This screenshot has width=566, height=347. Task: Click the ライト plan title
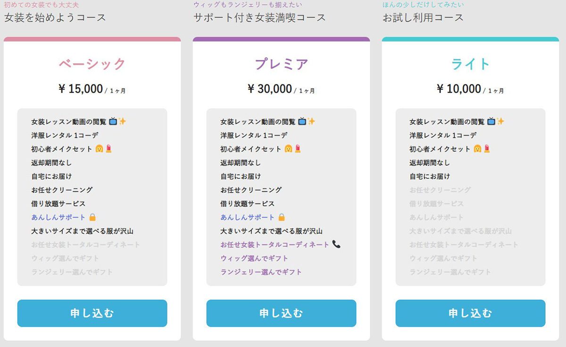(x=471, y=64)
